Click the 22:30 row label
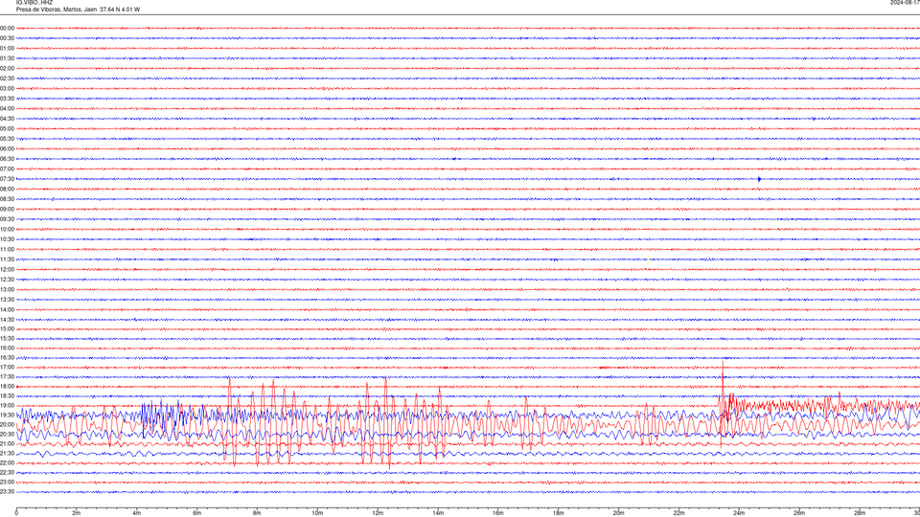The width and height of the screenshot is (920, 517). tap(7, 472)
